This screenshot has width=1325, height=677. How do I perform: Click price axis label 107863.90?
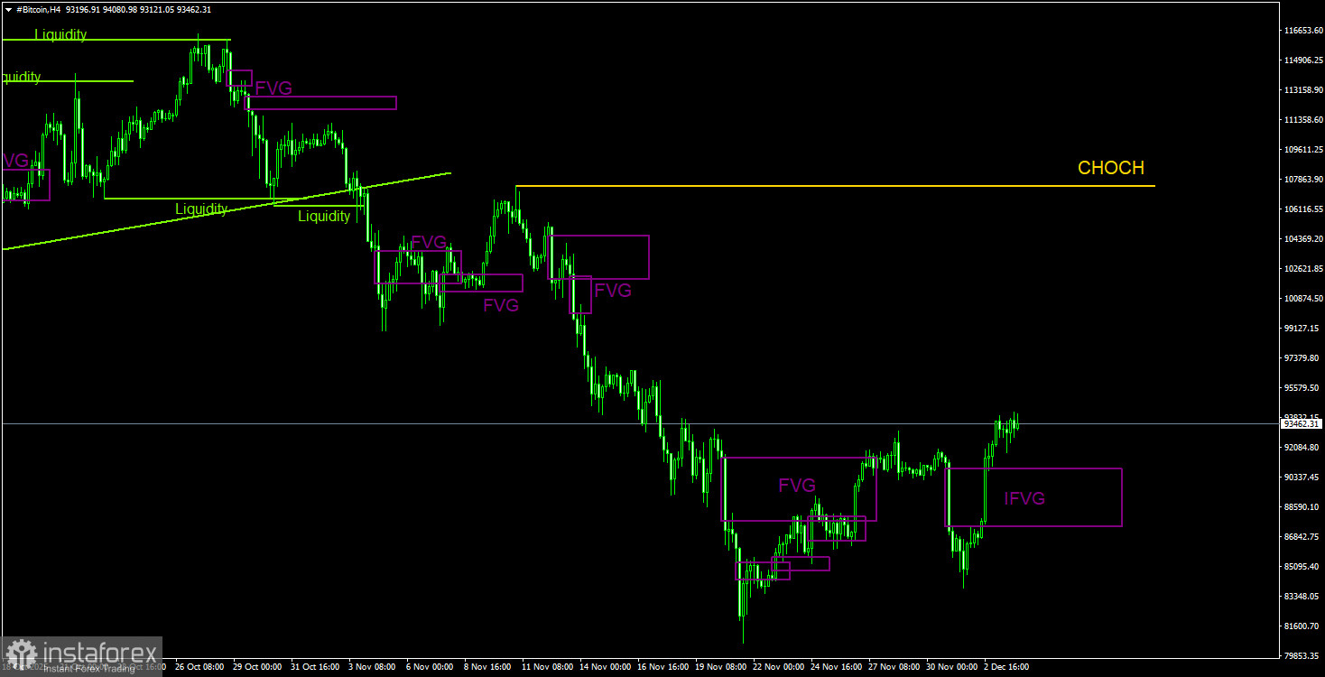pyautogui.click(x=1302, y=180)
